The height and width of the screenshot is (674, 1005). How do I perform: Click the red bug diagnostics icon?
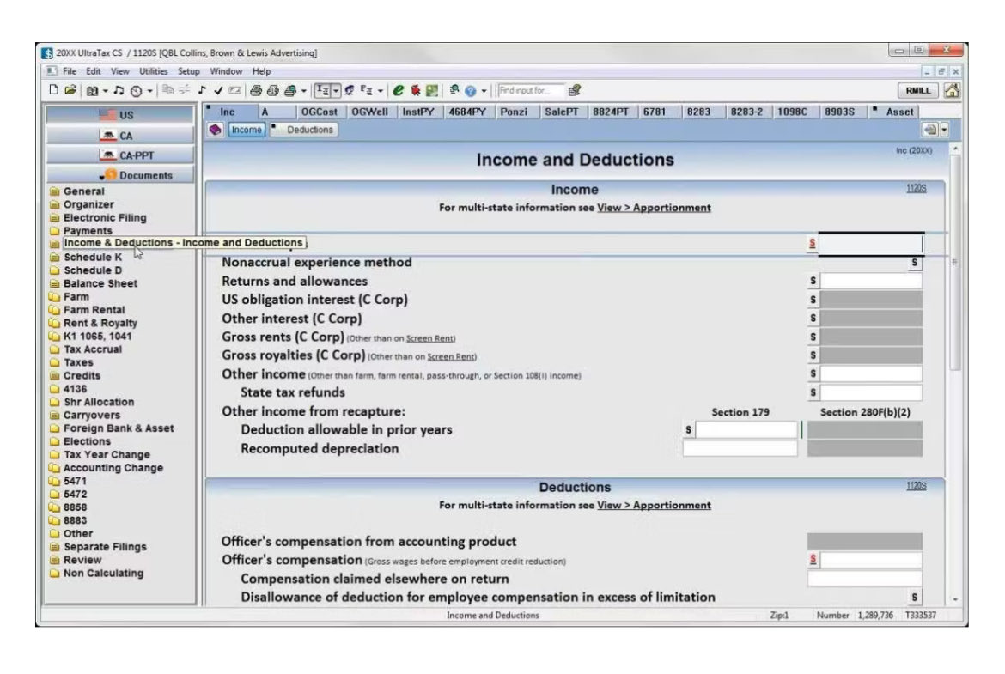coord(416,90)
